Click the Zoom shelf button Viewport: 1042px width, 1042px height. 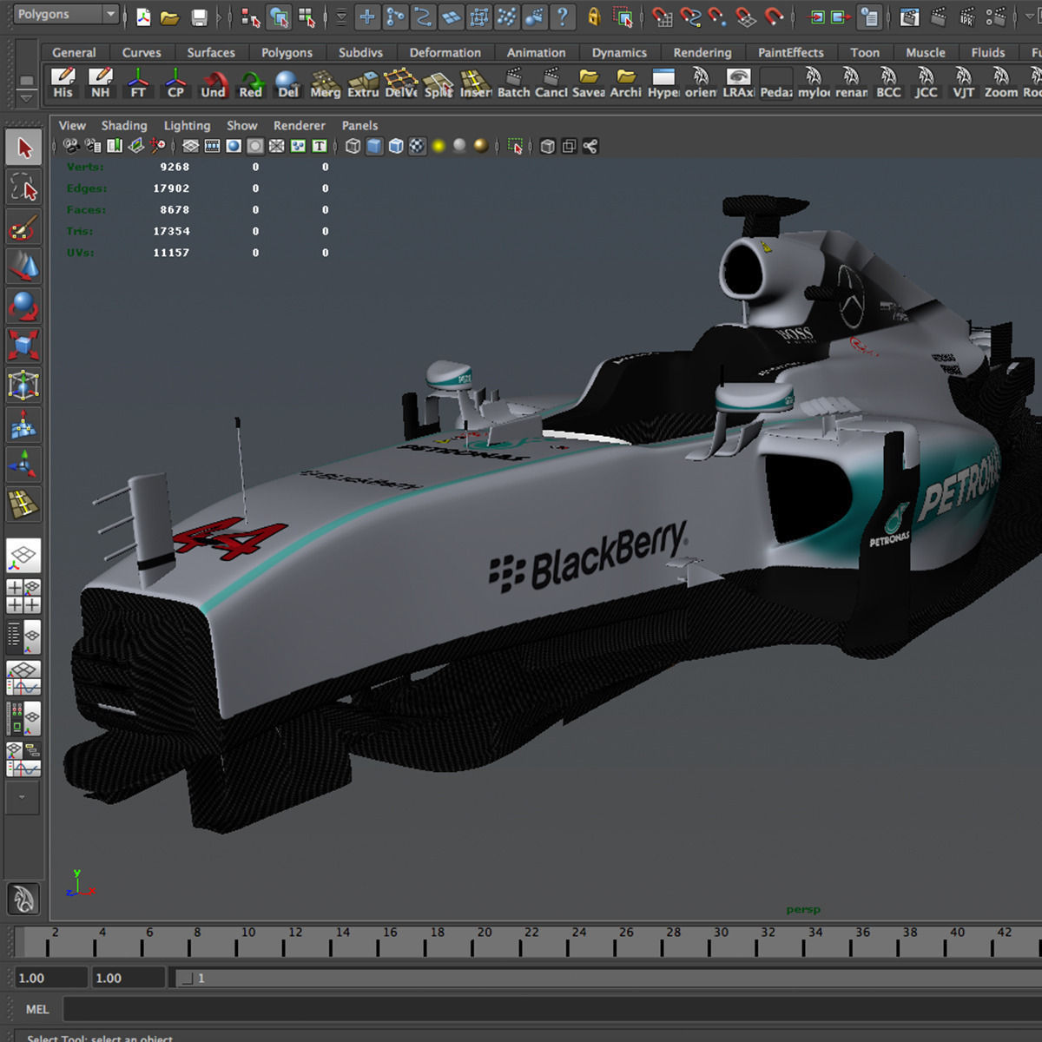tap(1001, 84)
